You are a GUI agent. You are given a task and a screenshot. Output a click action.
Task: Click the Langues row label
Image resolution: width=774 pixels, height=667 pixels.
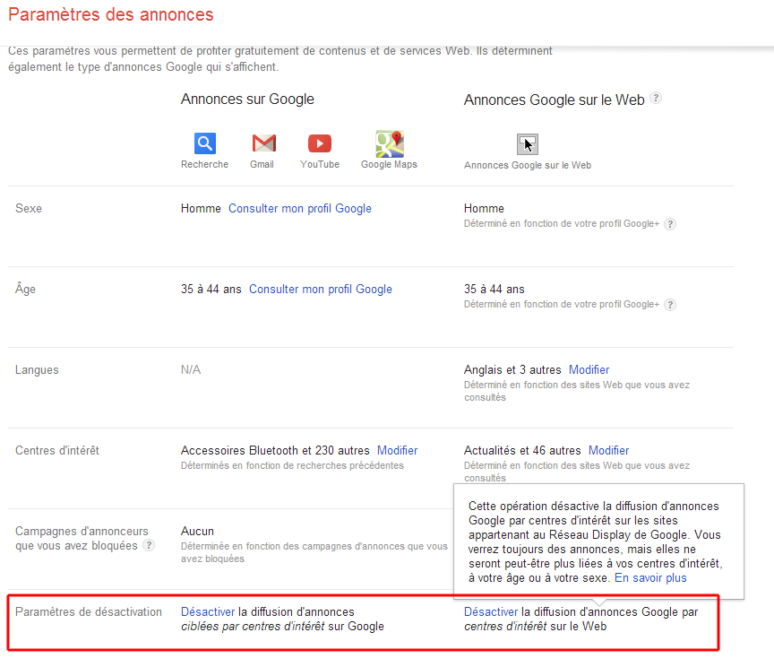37,369
